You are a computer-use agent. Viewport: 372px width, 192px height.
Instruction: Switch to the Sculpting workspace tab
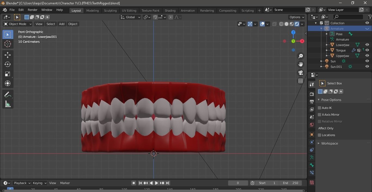click(x=110, y=11)
